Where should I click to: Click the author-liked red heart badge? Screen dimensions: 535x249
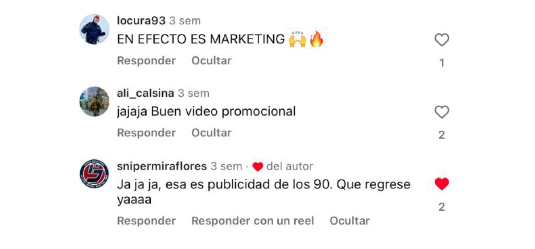click(258, 167)
